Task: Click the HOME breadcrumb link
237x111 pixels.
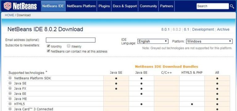Action: 9,15
